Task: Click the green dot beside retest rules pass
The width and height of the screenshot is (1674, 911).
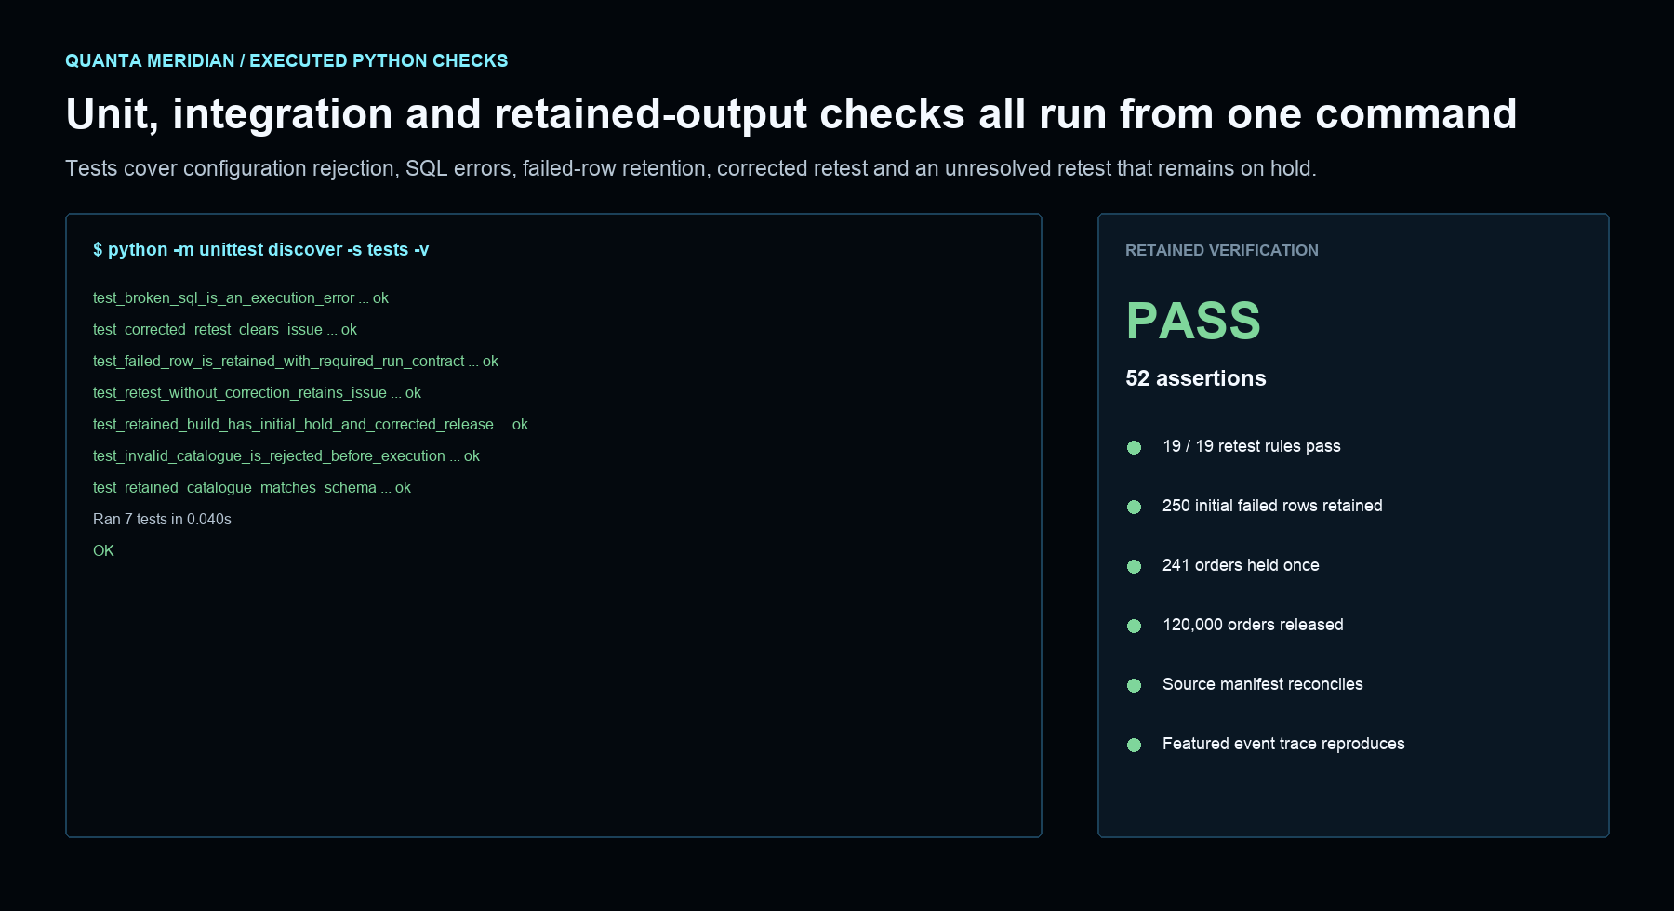Action: 1134,447
